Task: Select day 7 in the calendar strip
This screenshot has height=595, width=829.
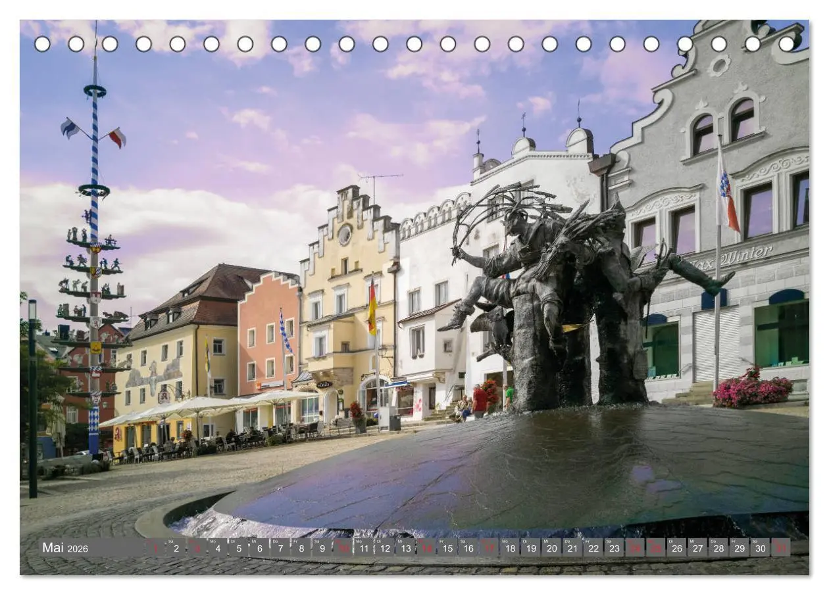Action: (x=280, y=547)
